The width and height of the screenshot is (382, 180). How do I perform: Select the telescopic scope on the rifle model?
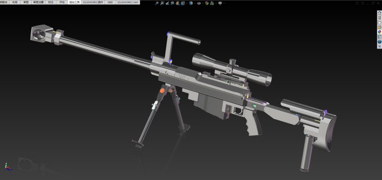click(232, 69)
